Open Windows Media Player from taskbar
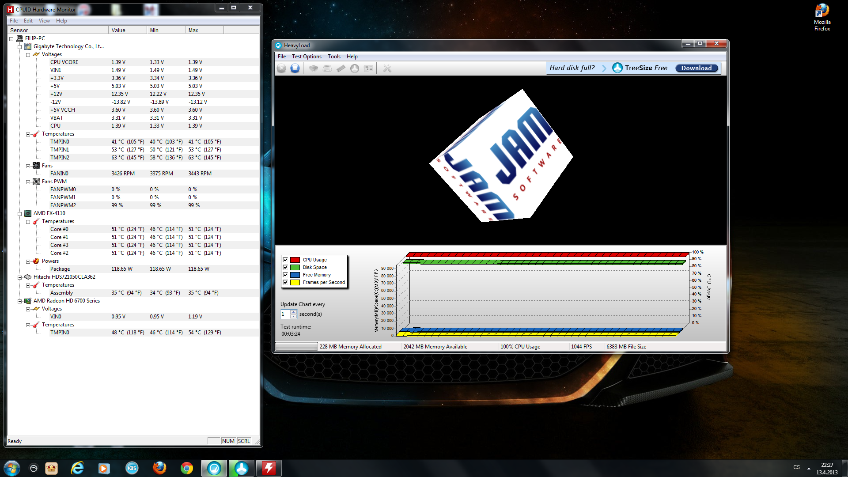Viewport: 848px width, 477px height. coord(104,468)
